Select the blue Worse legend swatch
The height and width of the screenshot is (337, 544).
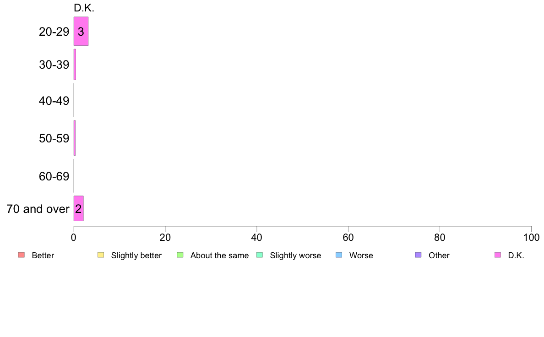point(339,255)
